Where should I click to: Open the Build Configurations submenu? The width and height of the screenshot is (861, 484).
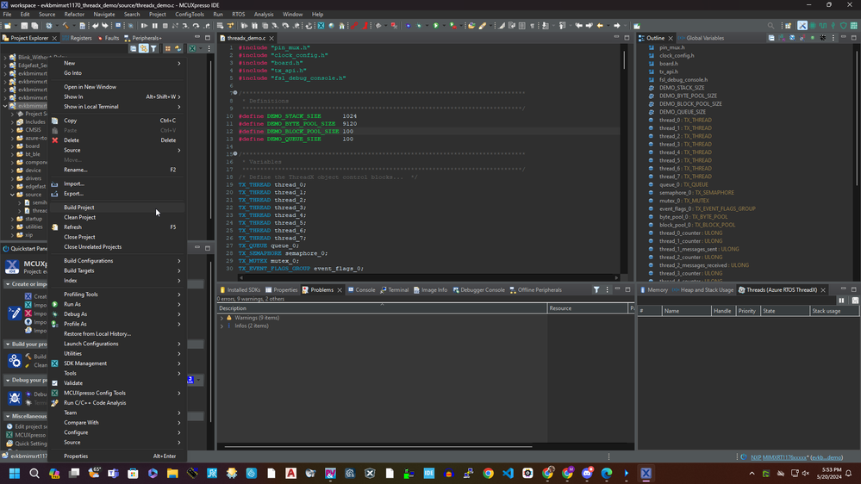click(x=88, y=261)
